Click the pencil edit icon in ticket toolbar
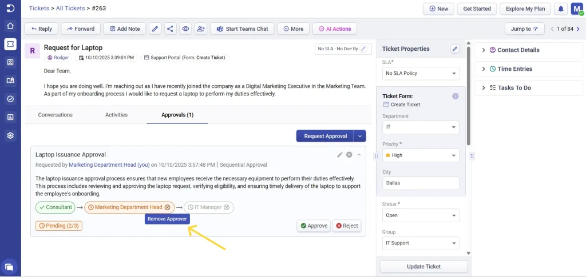 tap(155, 29)
